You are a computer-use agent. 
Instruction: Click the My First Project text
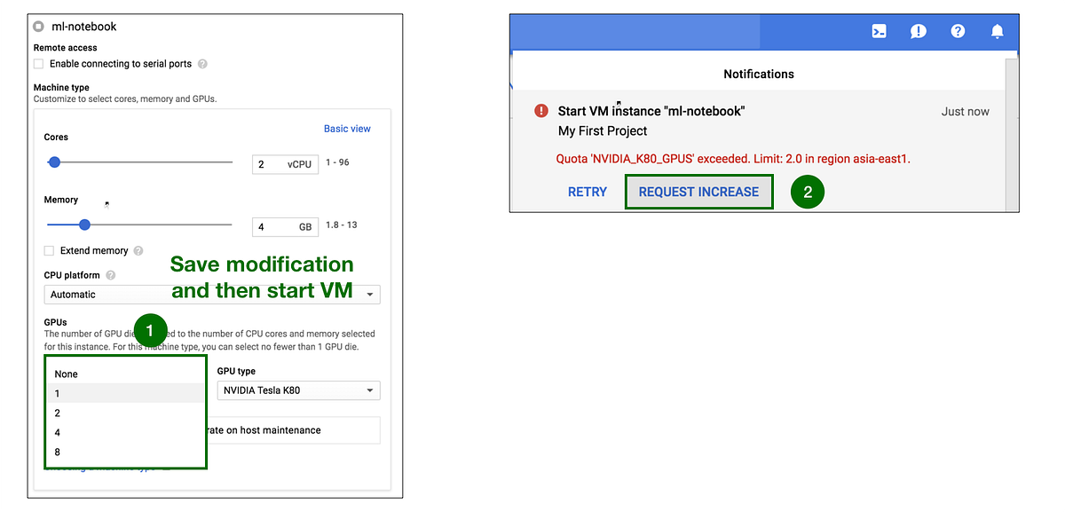tap(603, 130)
